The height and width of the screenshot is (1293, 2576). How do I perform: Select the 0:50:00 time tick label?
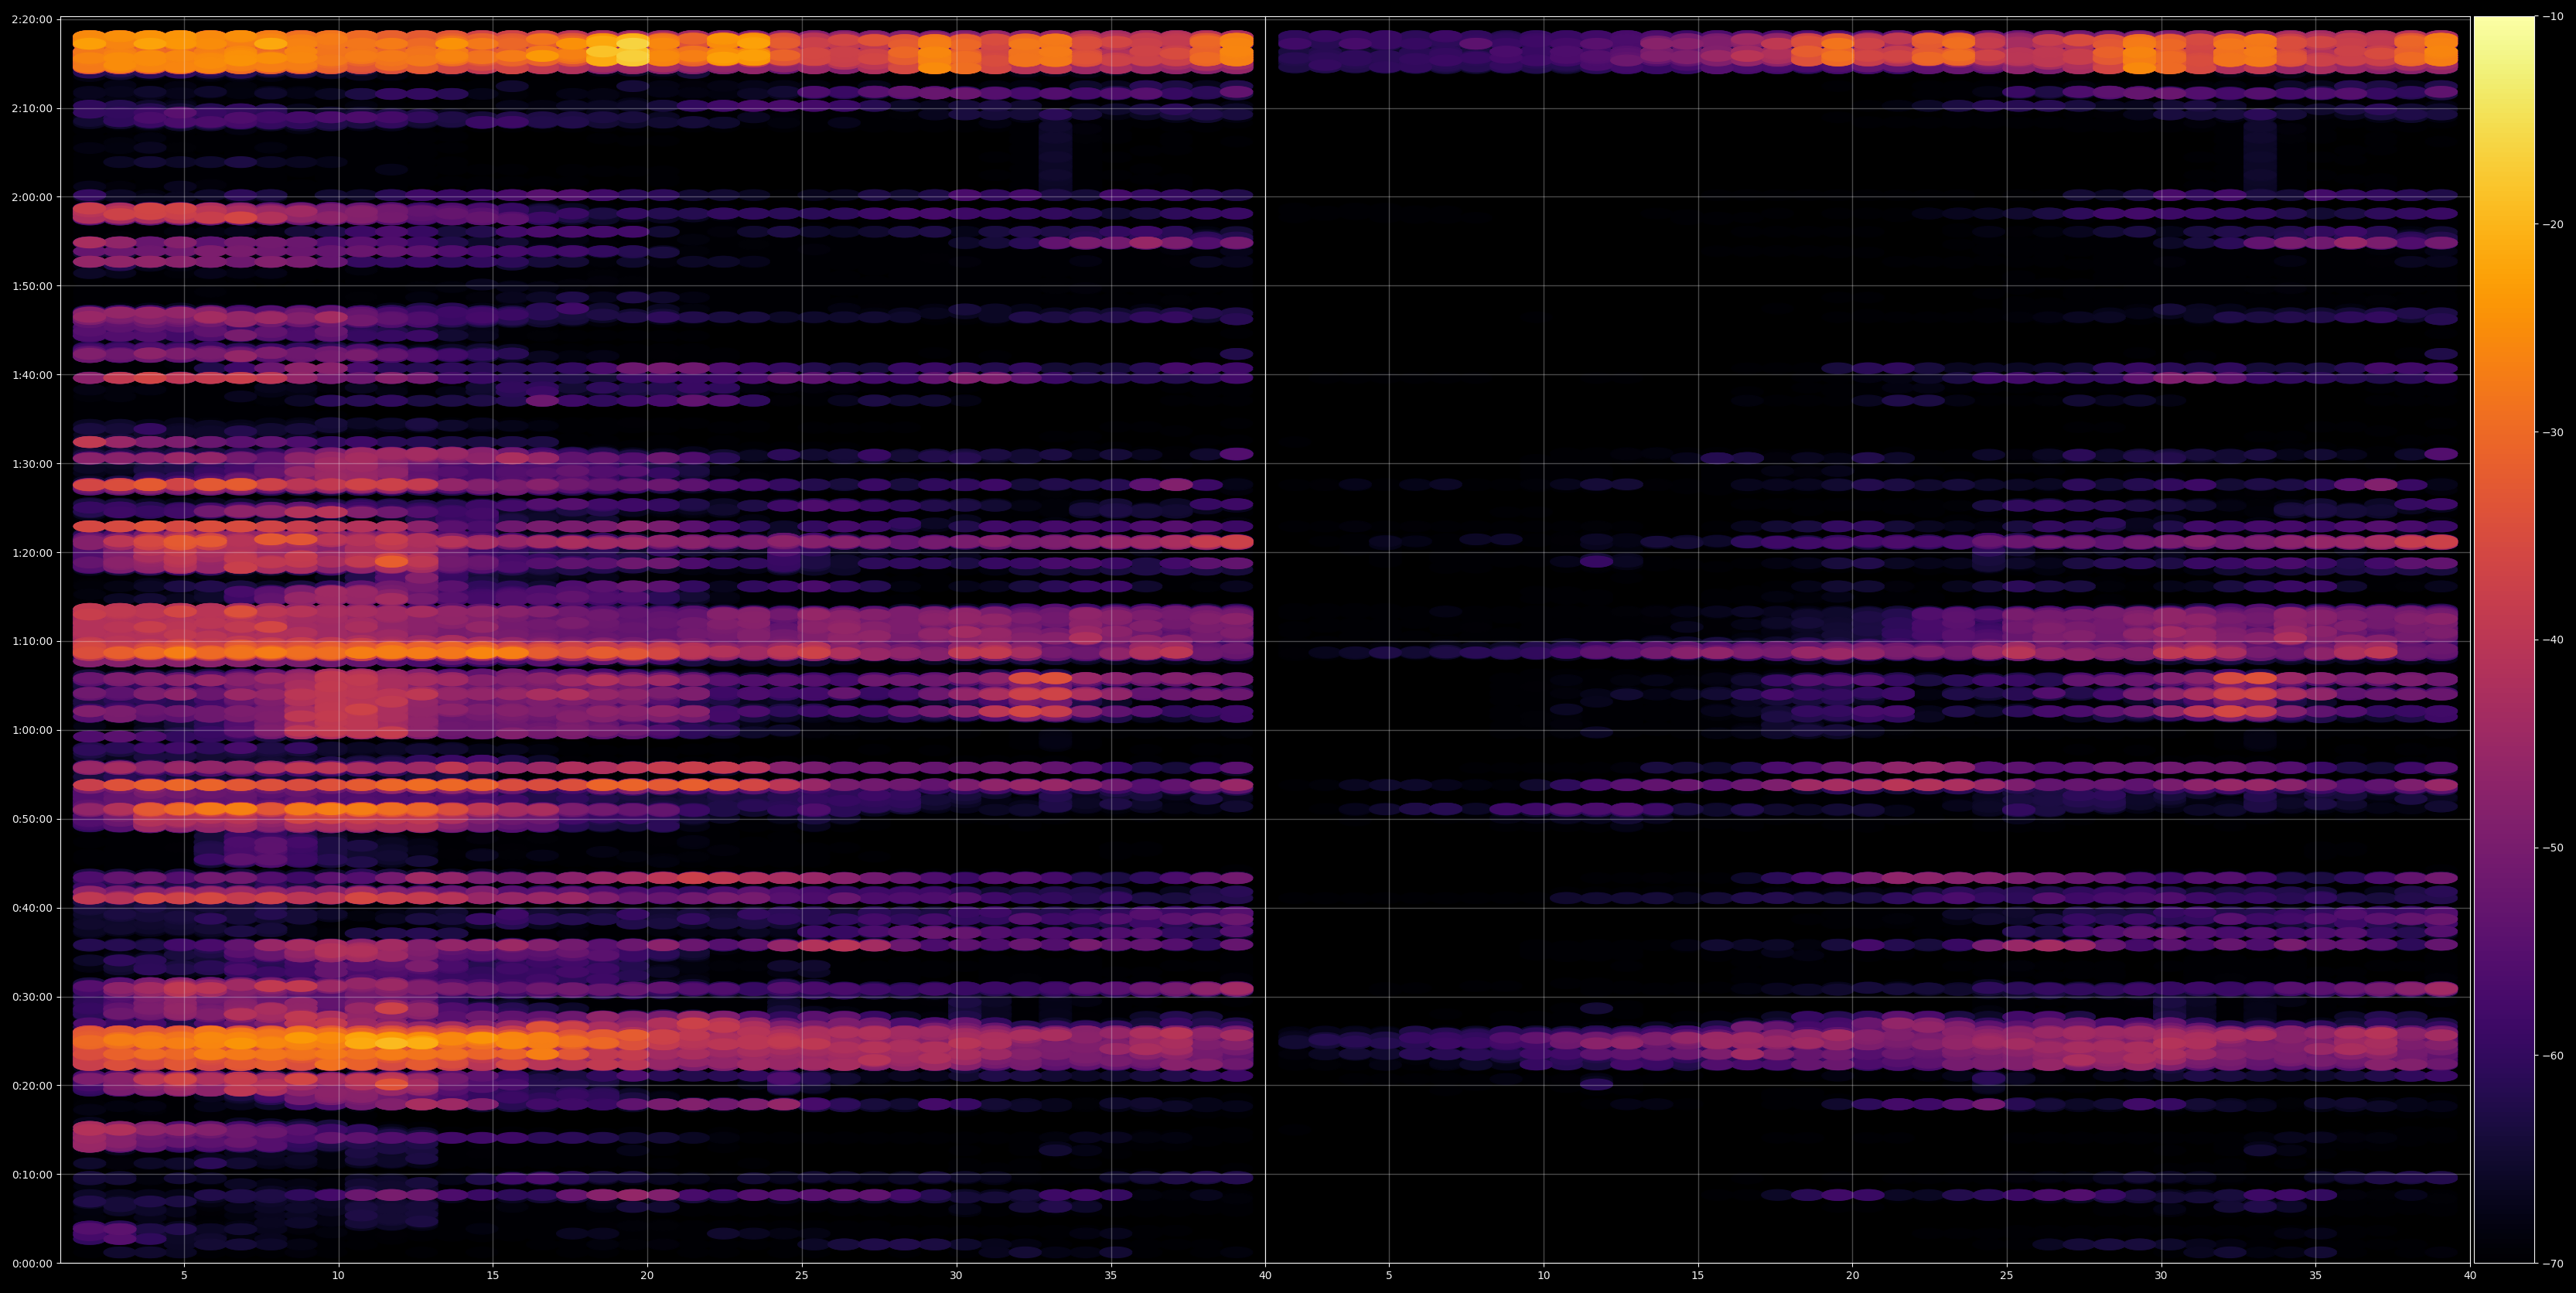point(31,819)
